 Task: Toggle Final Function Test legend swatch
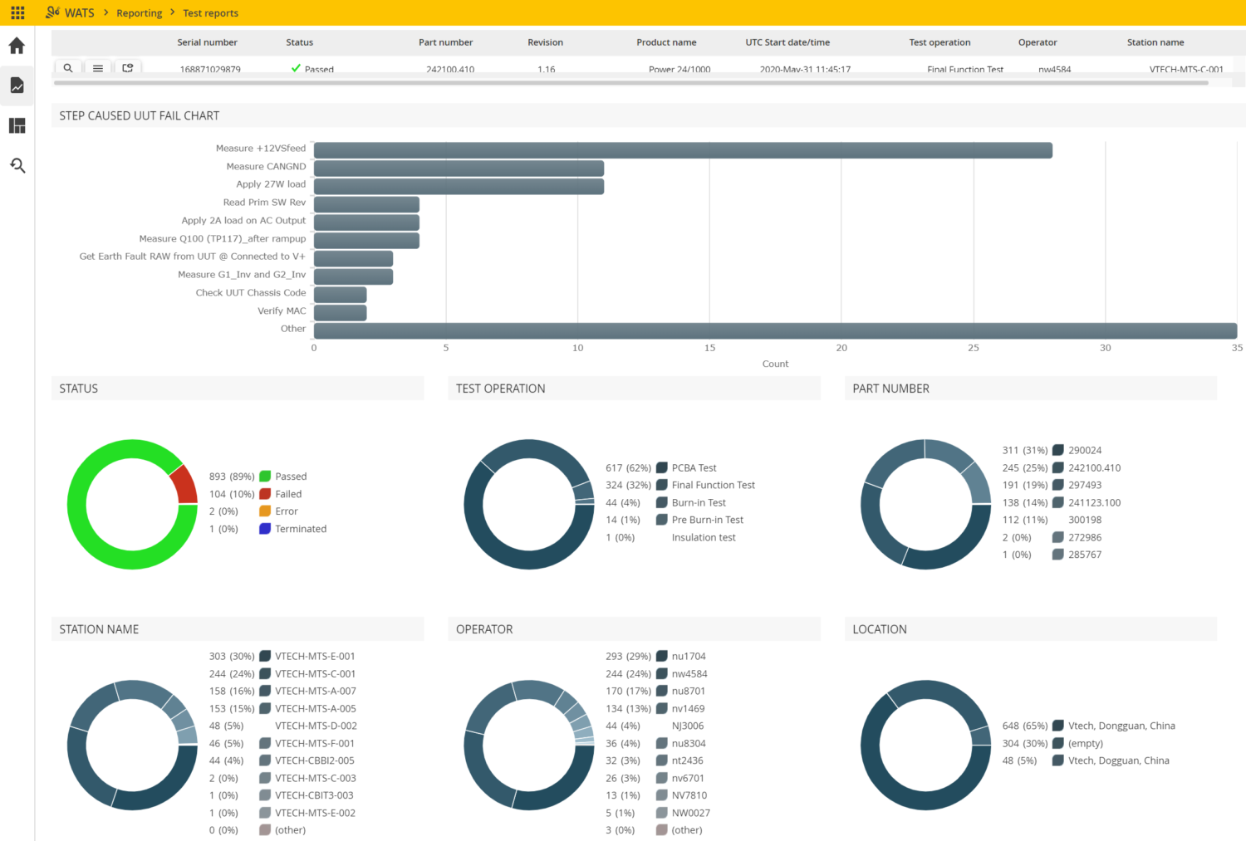(662, 485)
